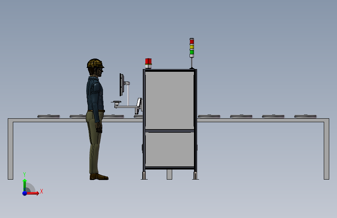Screen dimensions: 337x218
Task: Select the worker's brown shoe
Action: point(99,177)
